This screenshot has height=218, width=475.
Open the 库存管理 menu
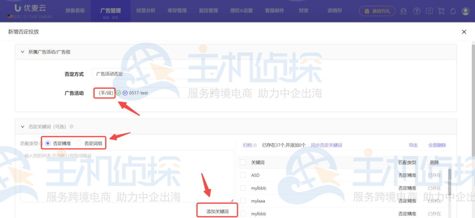pos(177,10)
